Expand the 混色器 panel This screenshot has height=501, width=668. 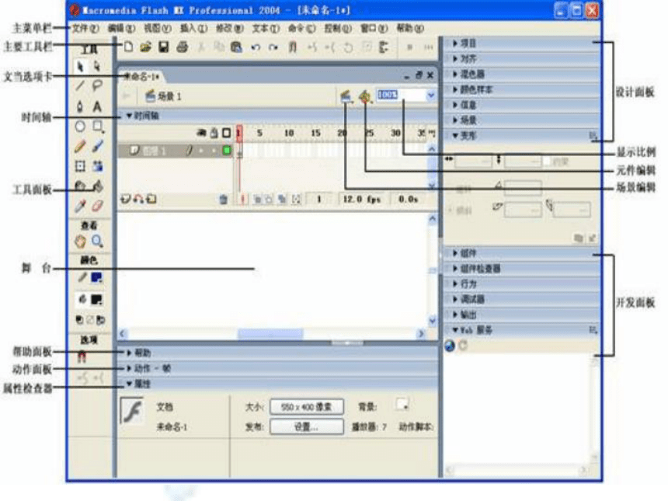pyautogui.click(x=522, y=74)
